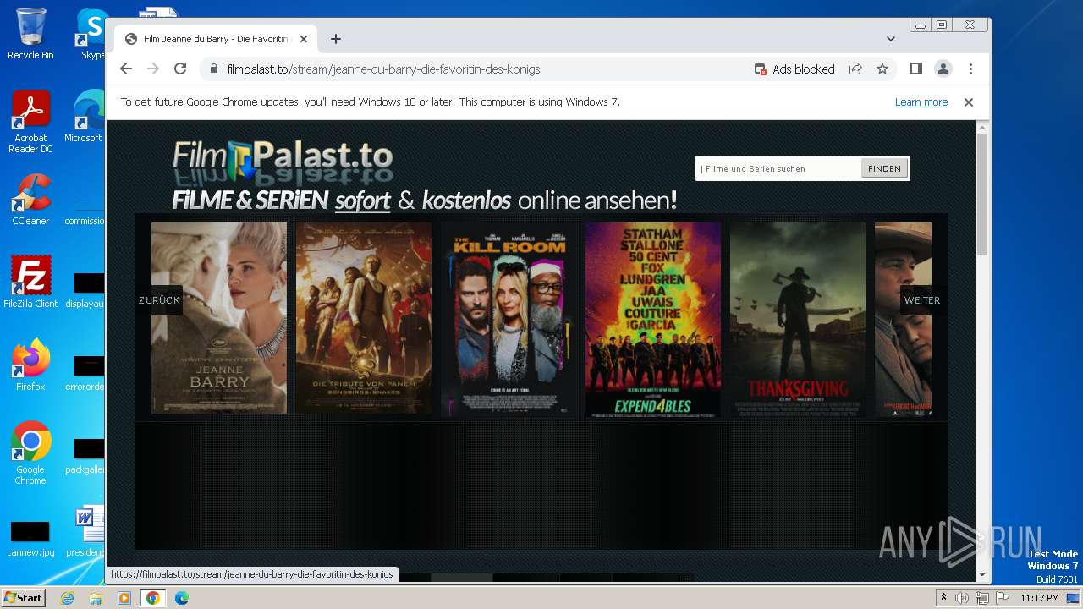This screenshot has width=1083, height=609.
Task: Open The Kill Room poster
Action: click(x=509, y=319)
